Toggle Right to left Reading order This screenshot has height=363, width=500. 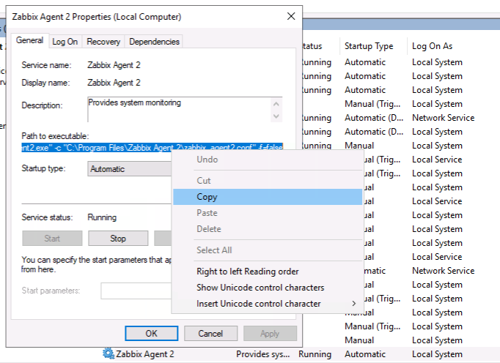268,272
